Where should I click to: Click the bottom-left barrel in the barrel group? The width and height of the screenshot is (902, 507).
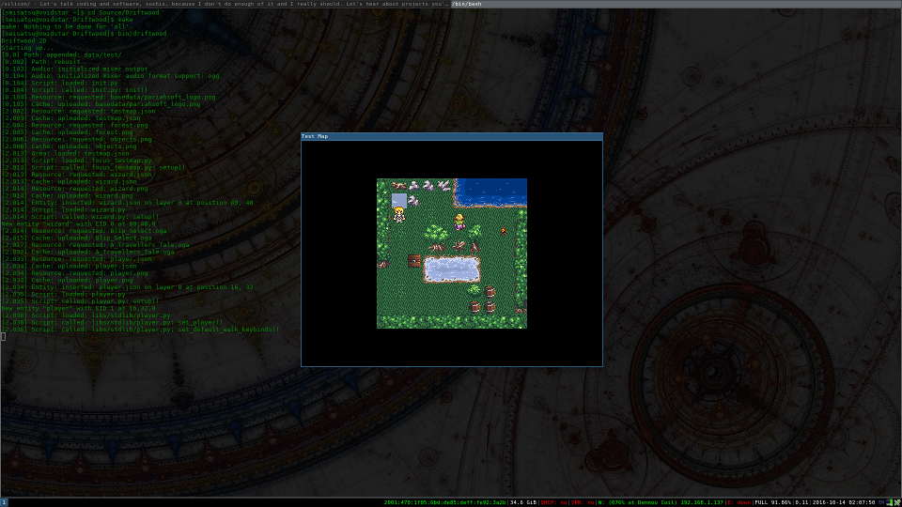[474, 307]
